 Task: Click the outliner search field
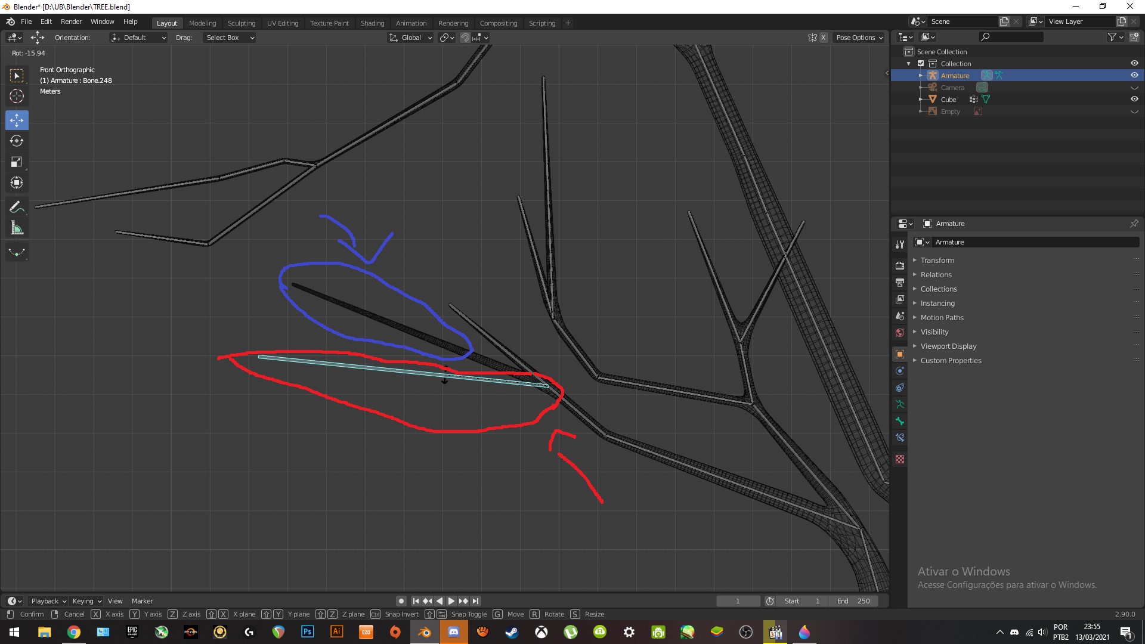(x=1011, y=37)
